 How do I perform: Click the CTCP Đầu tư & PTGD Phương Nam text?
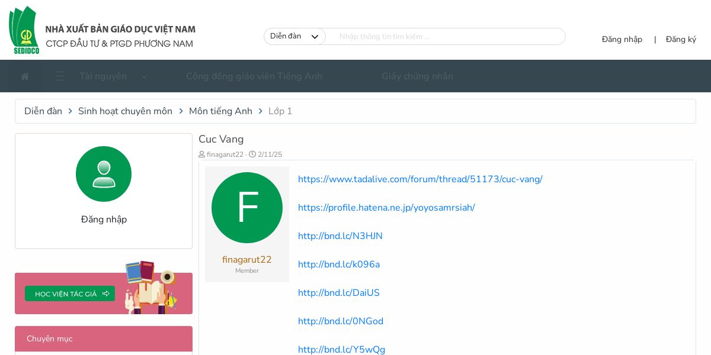pyautogui.click(x=119, y=44)
